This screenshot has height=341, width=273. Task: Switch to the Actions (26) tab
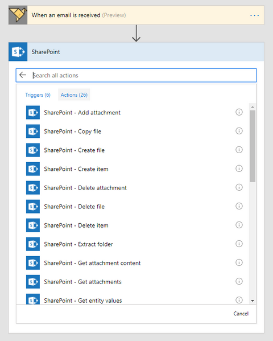(x=74, y=95)
